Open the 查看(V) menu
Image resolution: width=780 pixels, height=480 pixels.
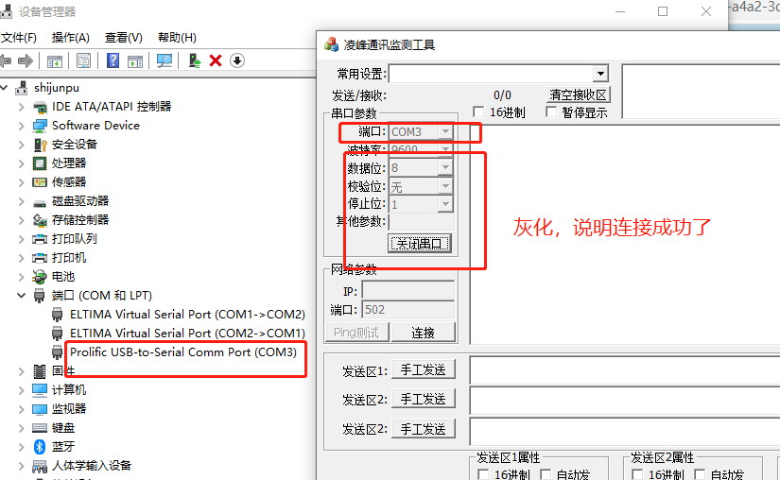[123, 38]
